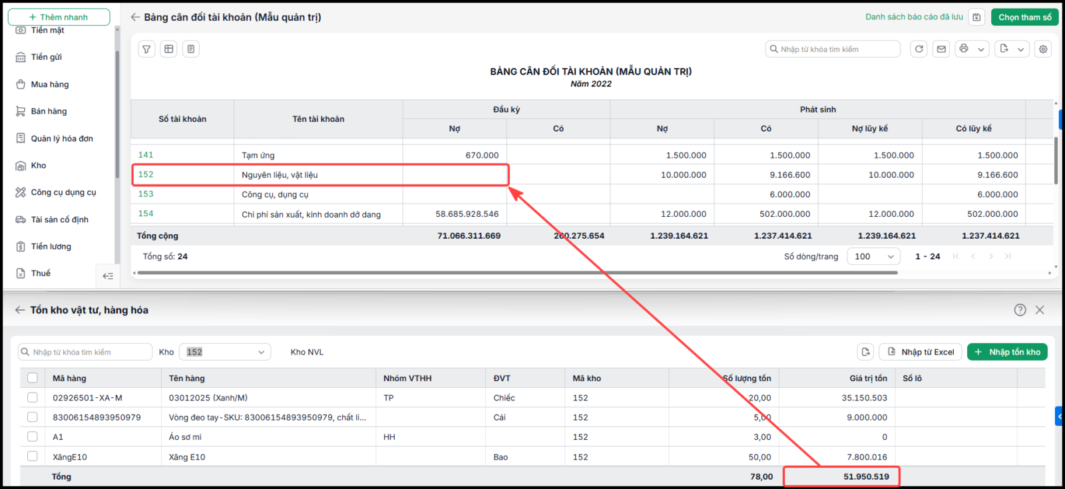Go back from Tồn kho vật tư, hàng hóa
Image resolution: width=1065 pixels, height=489 pixels.
(20, 310)
